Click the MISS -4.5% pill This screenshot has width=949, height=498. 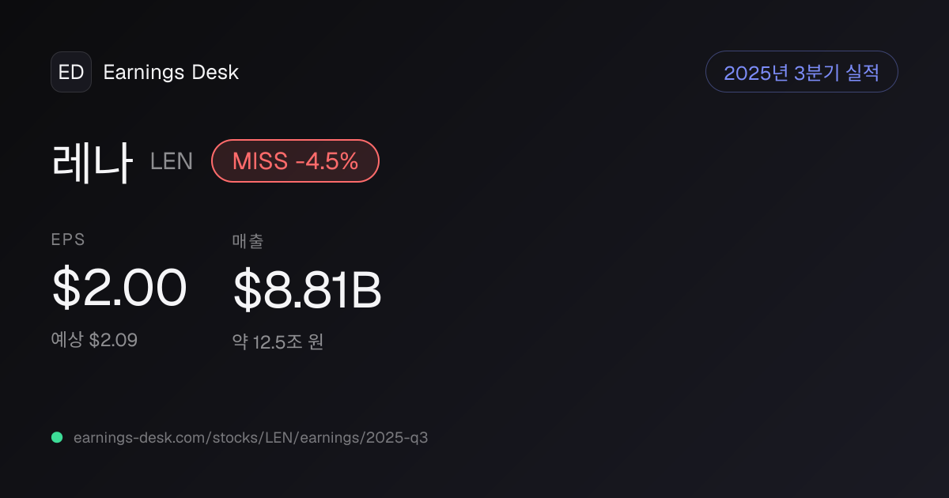(296, 161)
